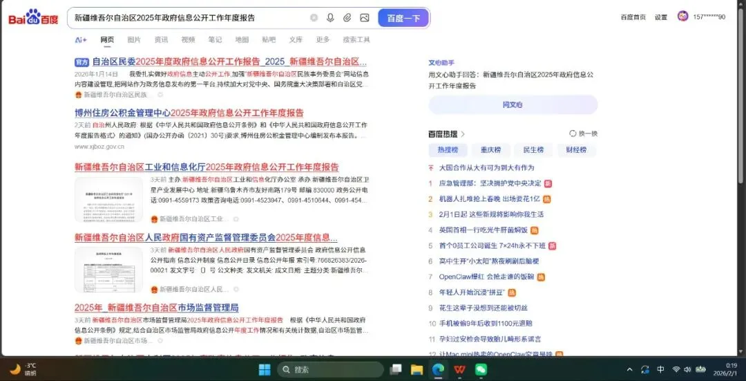This screenshot has width=746, height=381.
Task: Switch to the 图片 tab
Action: pyautogui.click(x=134, y=39)
